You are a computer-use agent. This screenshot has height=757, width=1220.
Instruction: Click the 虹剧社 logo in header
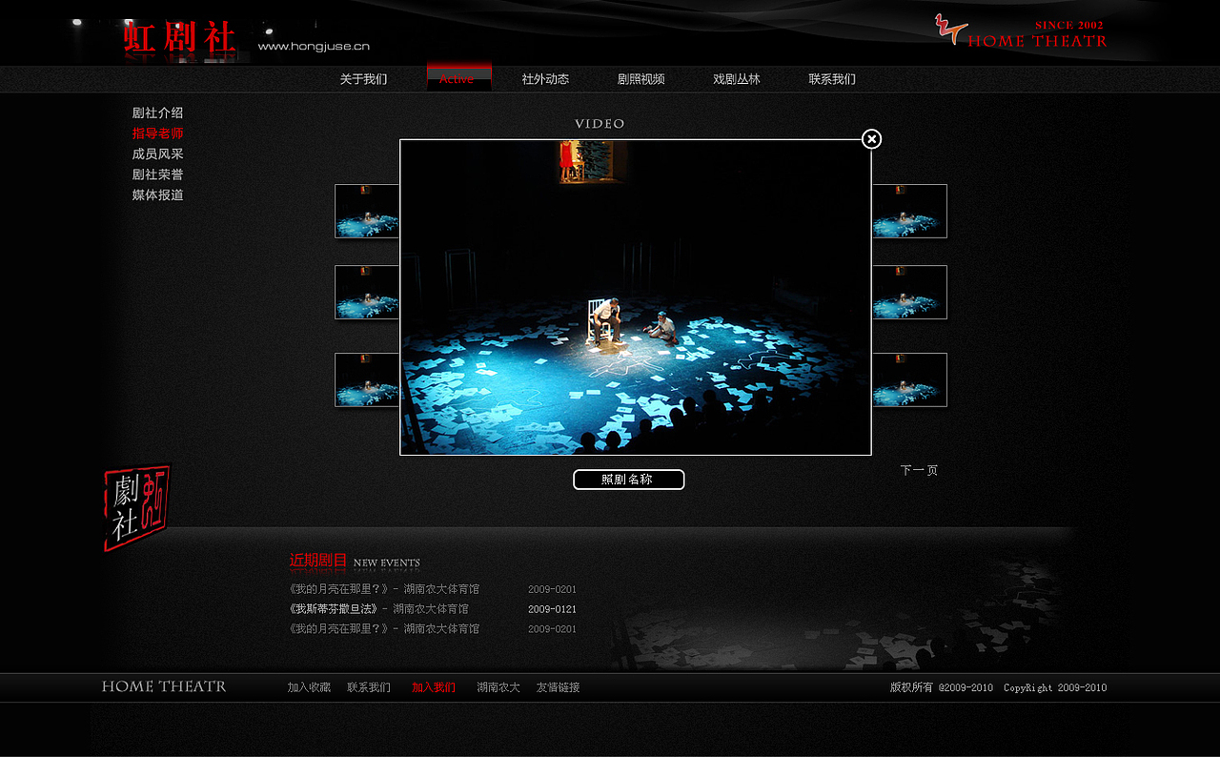coord(180,38)
